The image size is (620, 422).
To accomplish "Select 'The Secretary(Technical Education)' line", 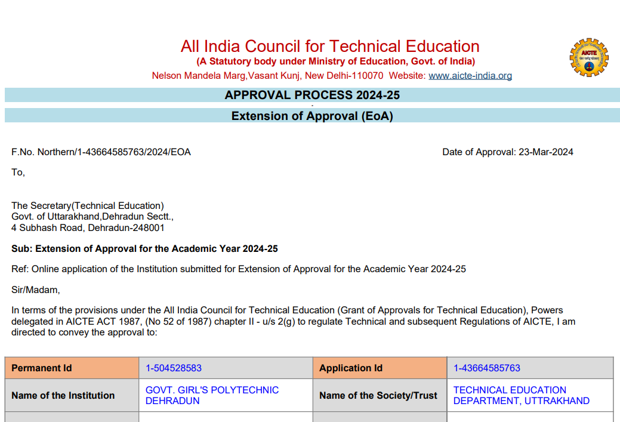I will pyautogui.click(x=87, y=206).
